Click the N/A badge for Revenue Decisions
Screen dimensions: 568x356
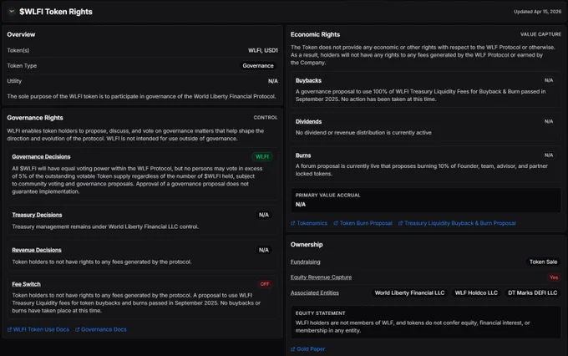(264, 250)
